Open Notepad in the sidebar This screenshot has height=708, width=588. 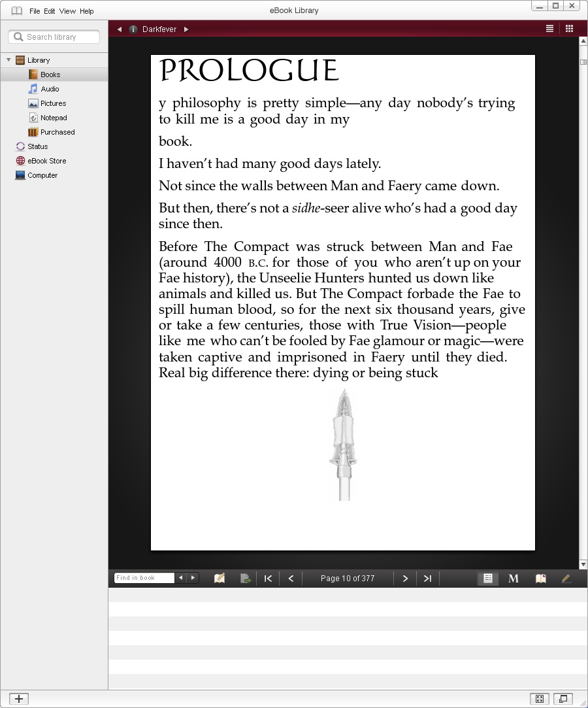coord(54,118)
